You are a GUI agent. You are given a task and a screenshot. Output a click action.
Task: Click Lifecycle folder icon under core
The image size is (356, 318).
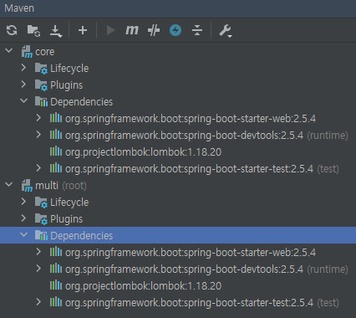(41, 69)
